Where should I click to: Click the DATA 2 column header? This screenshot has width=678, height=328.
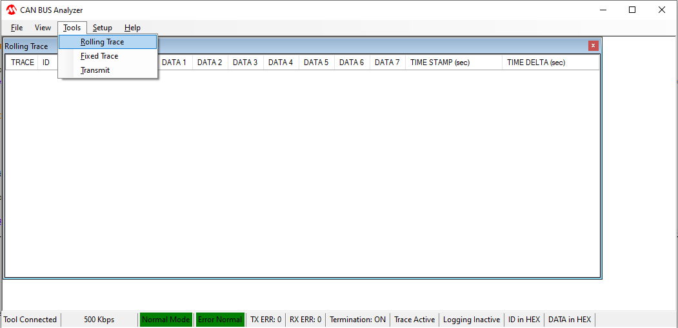point(210,63)
